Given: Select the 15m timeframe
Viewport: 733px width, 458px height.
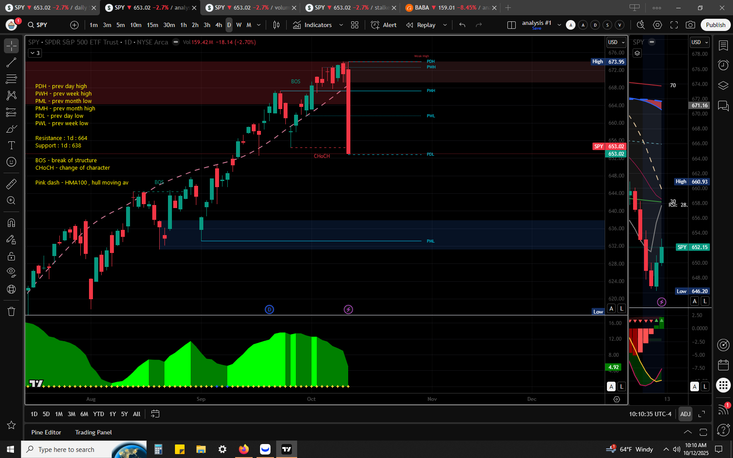Looking at the screenshot, I should [x=152, y=25].
